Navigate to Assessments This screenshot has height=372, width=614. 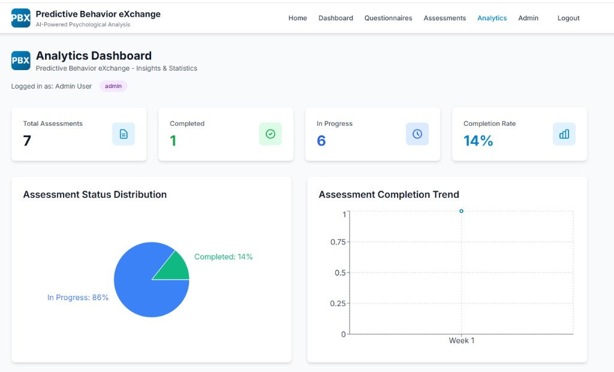coord(445,18)
